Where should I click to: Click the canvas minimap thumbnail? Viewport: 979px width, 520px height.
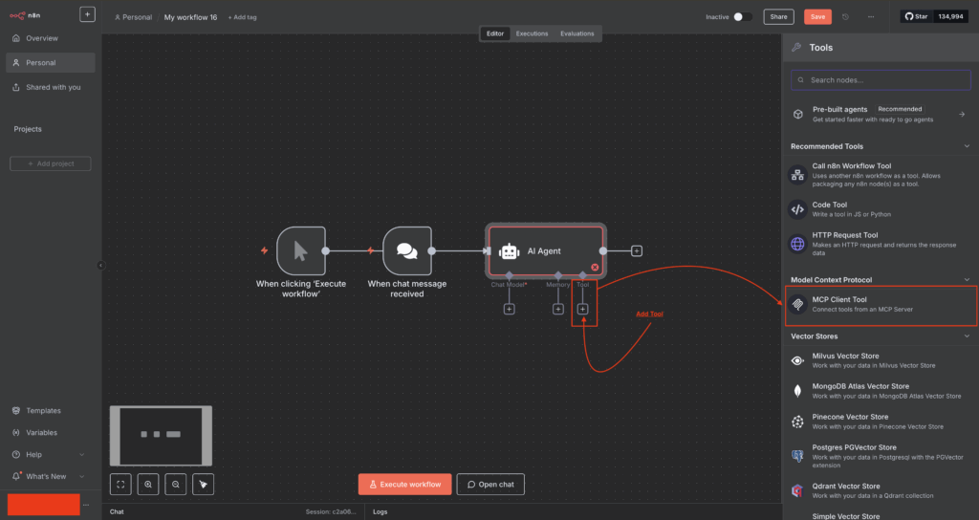click(x=161, y=435)
